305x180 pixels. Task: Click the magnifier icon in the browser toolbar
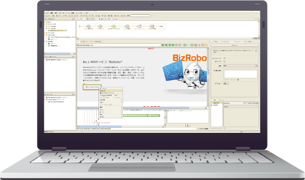[188, 45]
